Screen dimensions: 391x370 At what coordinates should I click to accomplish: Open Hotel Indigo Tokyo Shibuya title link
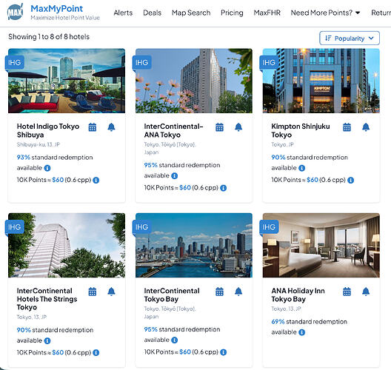coord(48,130)
